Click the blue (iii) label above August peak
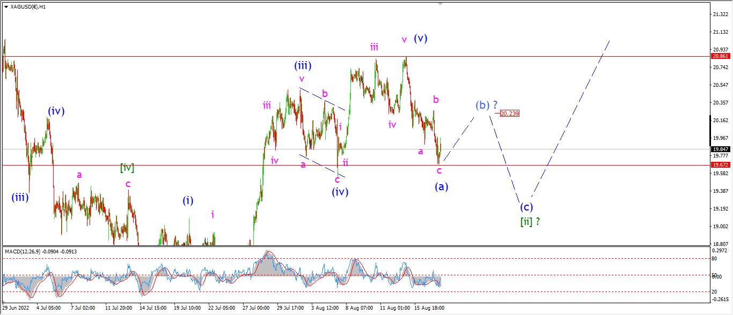The height and width of the screenshot is (315, 733). pyautogui.click(x=303, y=66)
